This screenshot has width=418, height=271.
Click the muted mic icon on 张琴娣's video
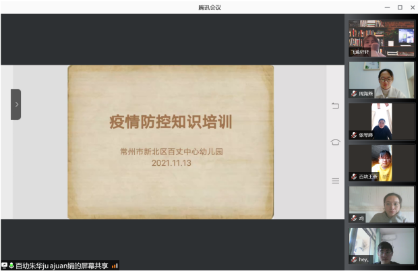[353, 135]
